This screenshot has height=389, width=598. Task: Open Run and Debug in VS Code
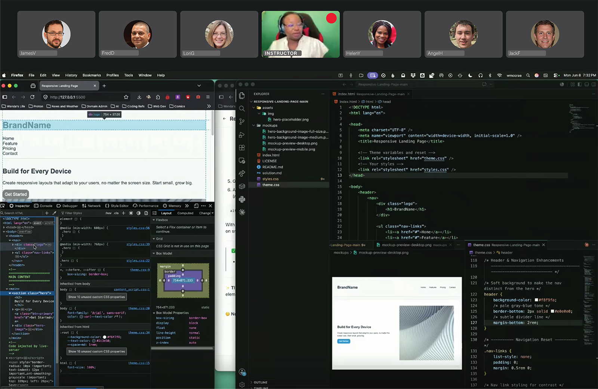click(x=242, y=135)
